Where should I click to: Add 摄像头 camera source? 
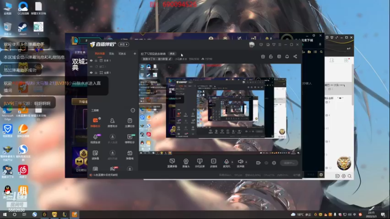(186, 163)
